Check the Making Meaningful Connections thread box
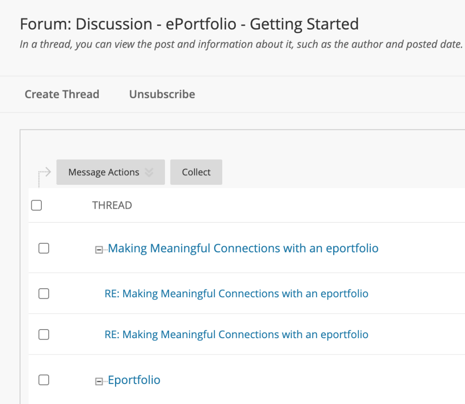Viewport: 465px width, 404px height. click(x=44, y=248)
